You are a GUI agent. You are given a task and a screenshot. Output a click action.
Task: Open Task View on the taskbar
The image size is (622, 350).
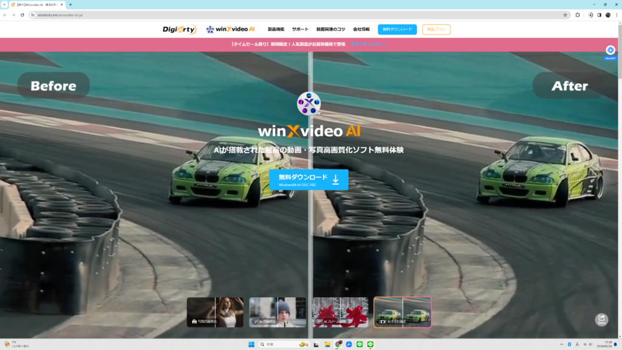pyautogui.click(x=316, y=345)
